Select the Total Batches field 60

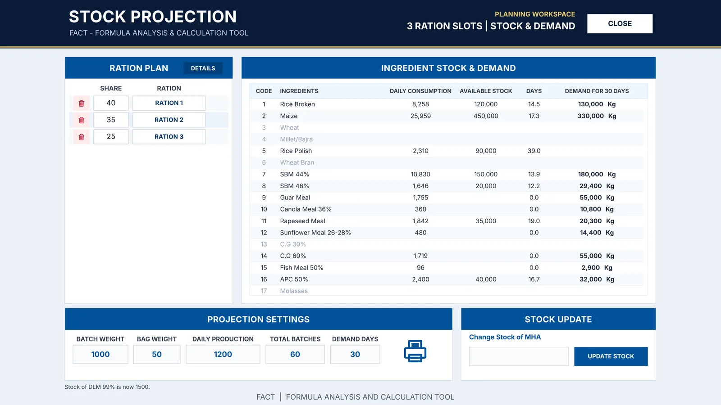tap(295, 354)
